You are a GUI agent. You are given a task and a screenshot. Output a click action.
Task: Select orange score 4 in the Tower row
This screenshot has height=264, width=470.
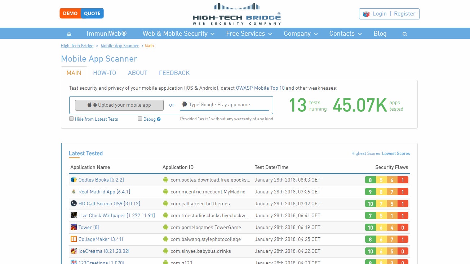coord(392,228)
